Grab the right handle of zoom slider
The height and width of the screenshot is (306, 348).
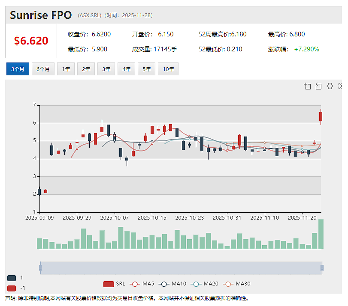pos(322,268)
